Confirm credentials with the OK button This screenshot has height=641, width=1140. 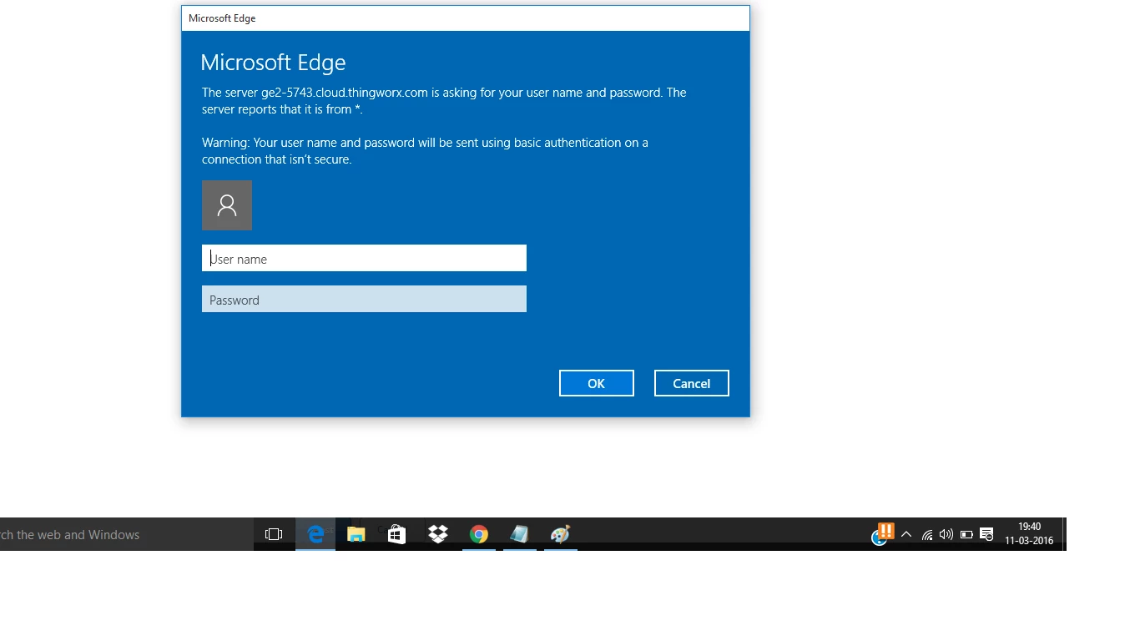596,383
